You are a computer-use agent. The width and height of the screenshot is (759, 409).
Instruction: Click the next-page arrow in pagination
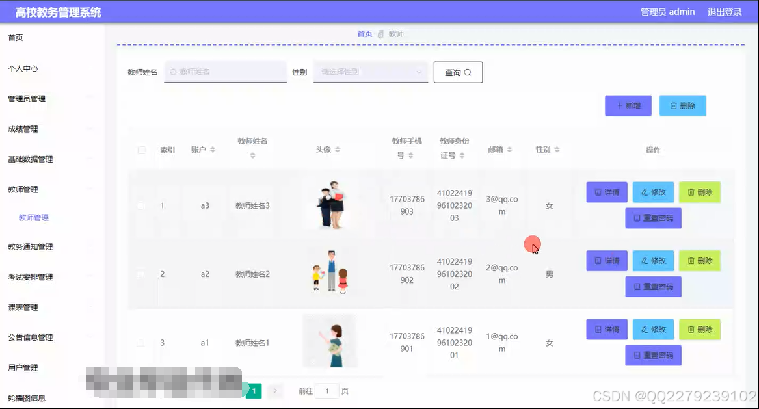(274, 391)
